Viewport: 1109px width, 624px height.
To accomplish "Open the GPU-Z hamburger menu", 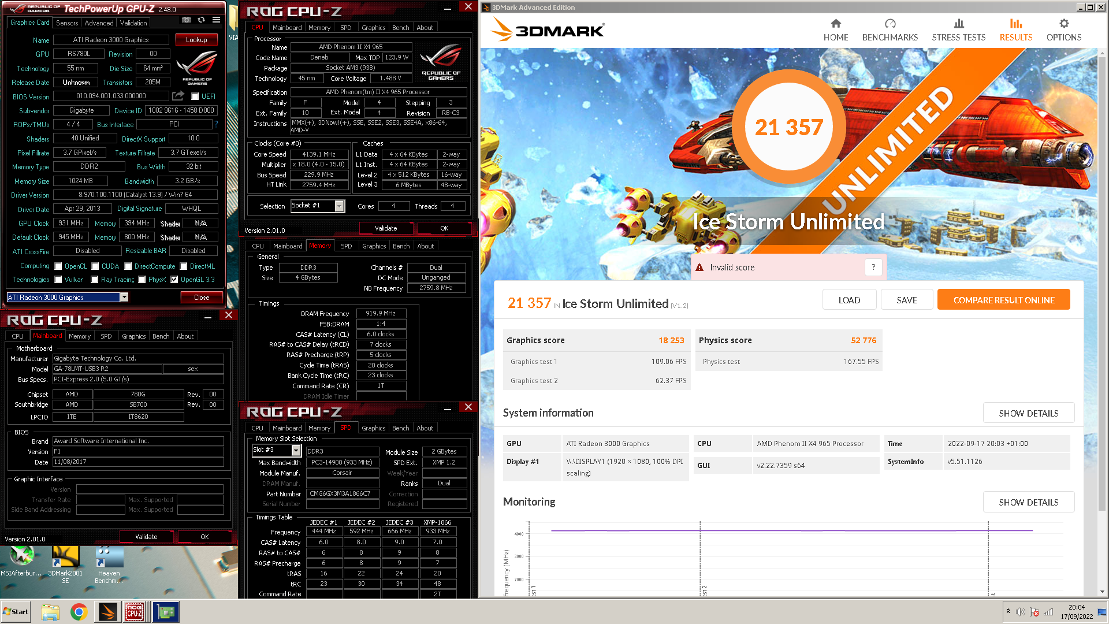I will [x=216, y=20].
